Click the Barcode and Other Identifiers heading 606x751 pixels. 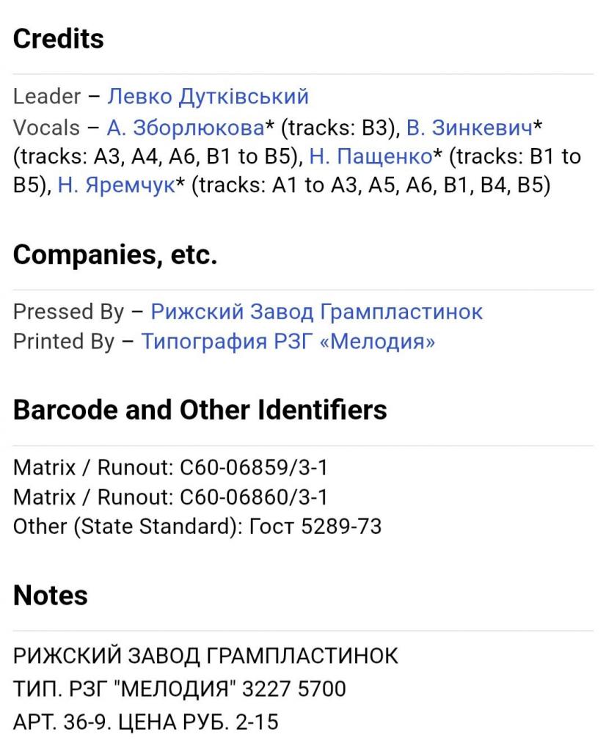tap(200, 410)
